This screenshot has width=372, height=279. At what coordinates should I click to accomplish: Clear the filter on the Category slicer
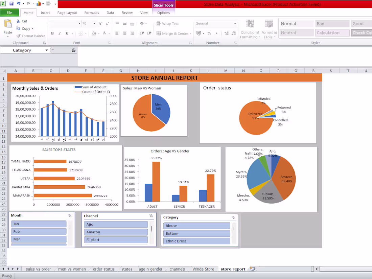coord(233,217)
